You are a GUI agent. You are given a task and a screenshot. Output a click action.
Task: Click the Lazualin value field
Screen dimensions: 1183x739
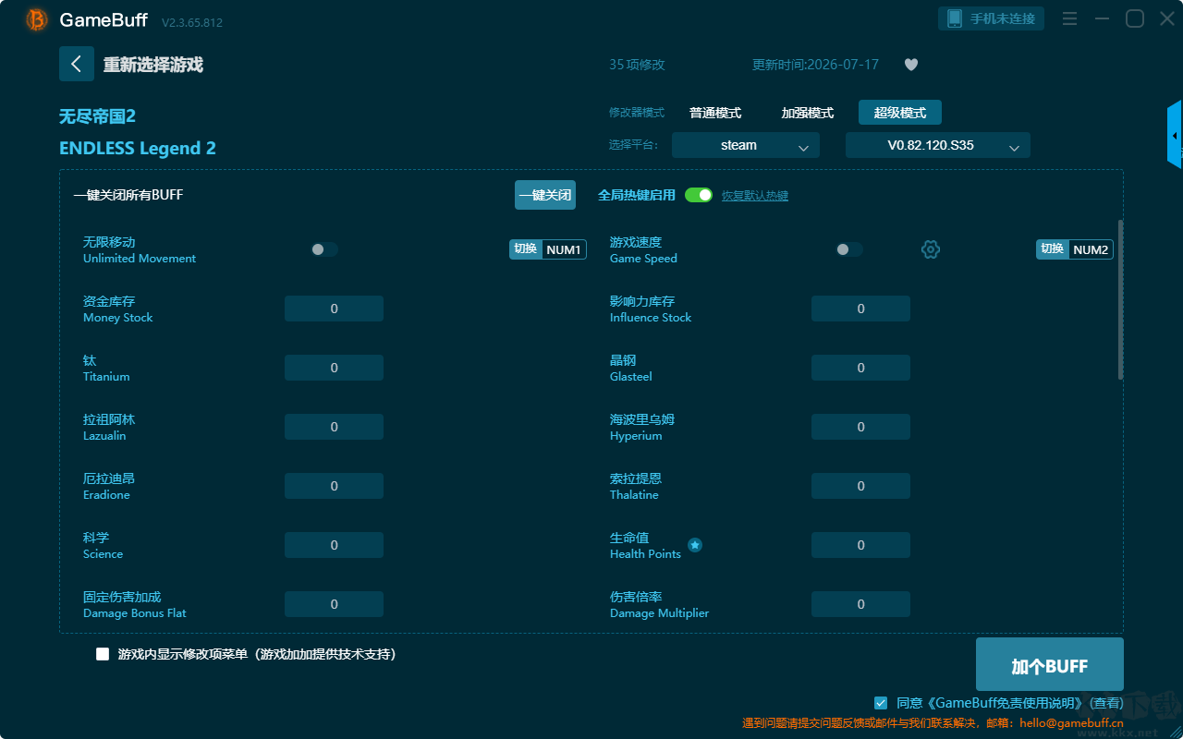click(334, 427)
